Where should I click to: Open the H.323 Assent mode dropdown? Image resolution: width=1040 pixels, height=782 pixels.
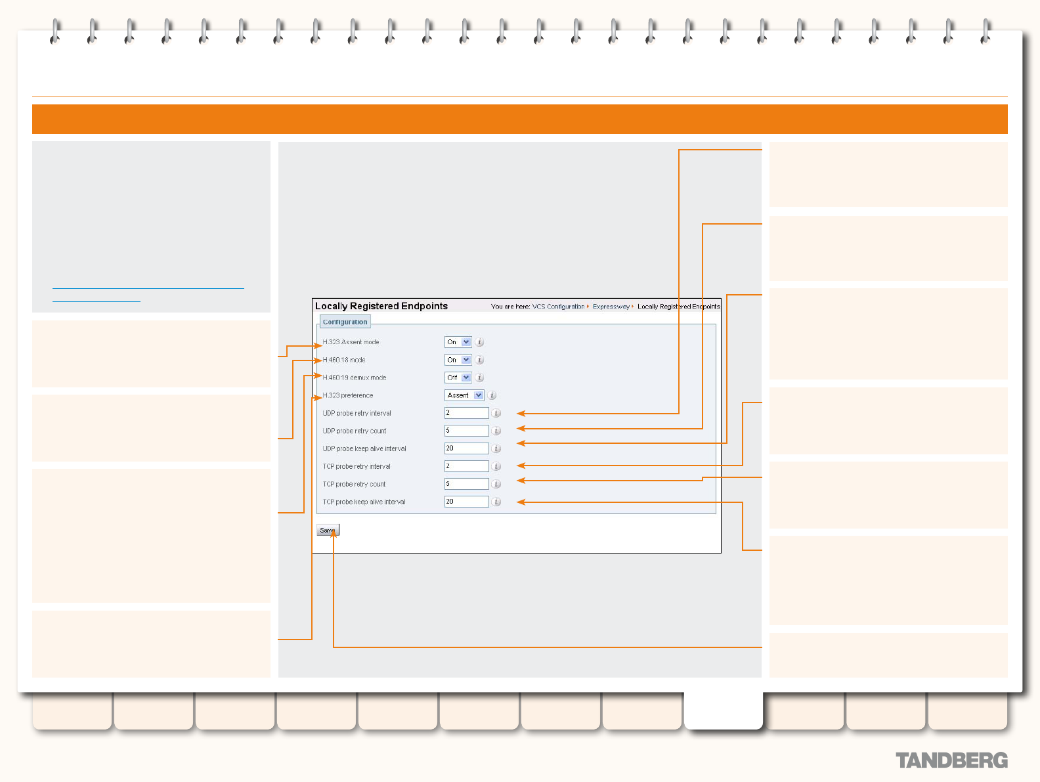pos(458,342)
